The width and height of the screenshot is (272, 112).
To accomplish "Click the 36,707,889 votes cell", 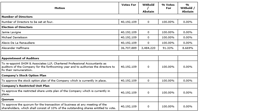I will [128, 48].
